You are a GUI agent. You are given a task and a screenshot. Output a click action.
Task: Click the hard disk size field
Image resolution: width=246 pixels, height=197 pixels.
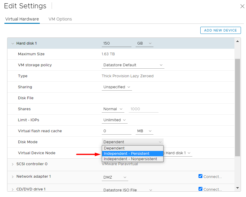coord(116,43)
